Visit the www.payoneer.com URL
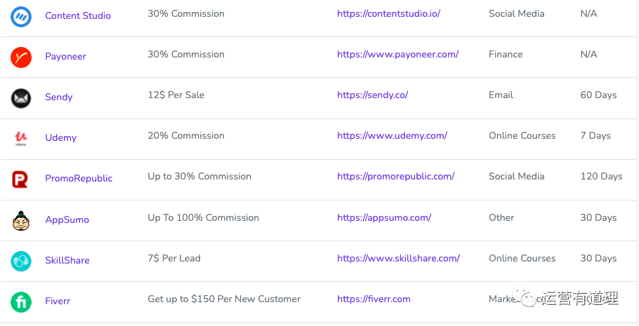 (397, 54)
